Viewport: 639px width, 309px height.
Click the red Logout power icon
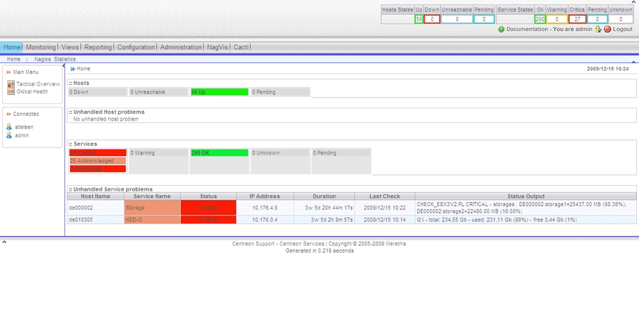(607, 30)
